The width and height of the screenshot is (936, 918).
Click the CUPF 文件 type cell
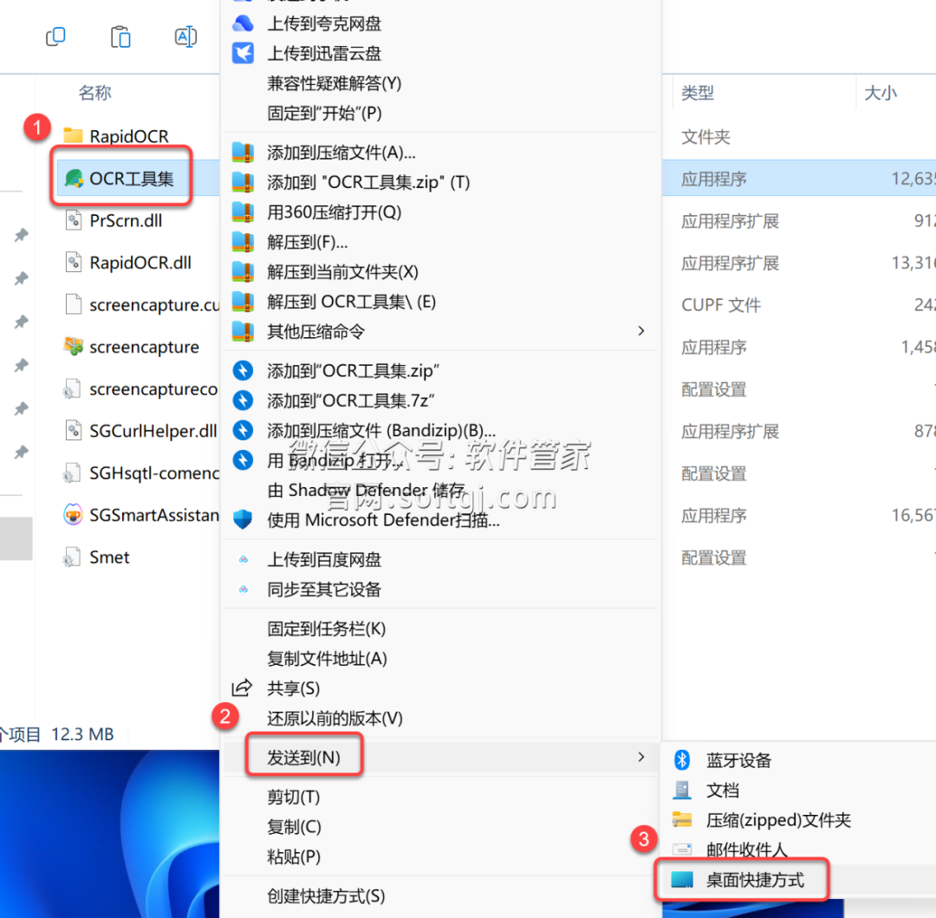[720, 304]
